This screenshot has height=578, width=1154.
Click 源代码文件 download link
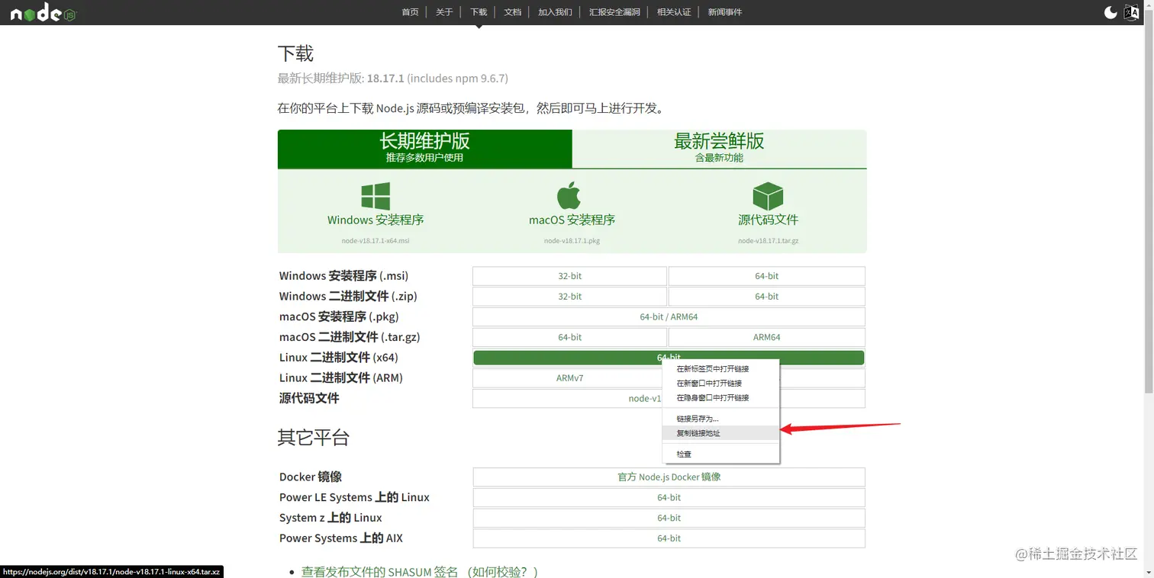[768, 220]
